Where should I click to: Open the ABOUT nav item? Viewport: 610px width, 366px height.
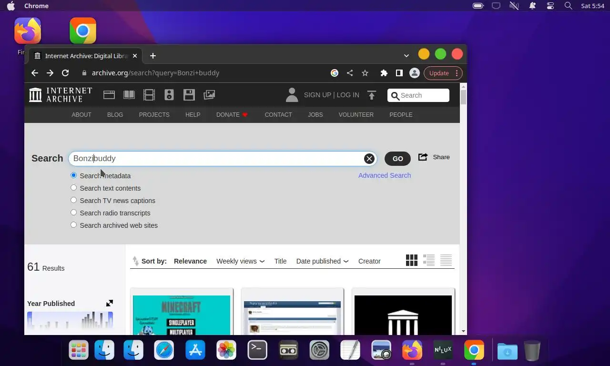click(81, 115)
